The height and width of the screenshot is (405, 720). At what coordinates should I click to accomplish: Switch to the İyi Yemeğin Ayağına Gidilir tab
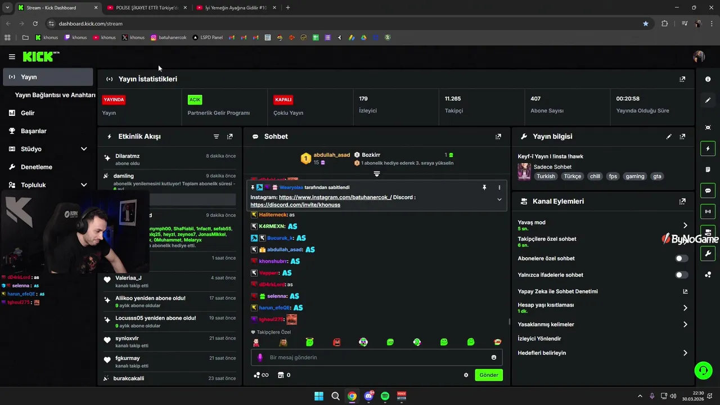pyautogui.click(x=236, y=8)
